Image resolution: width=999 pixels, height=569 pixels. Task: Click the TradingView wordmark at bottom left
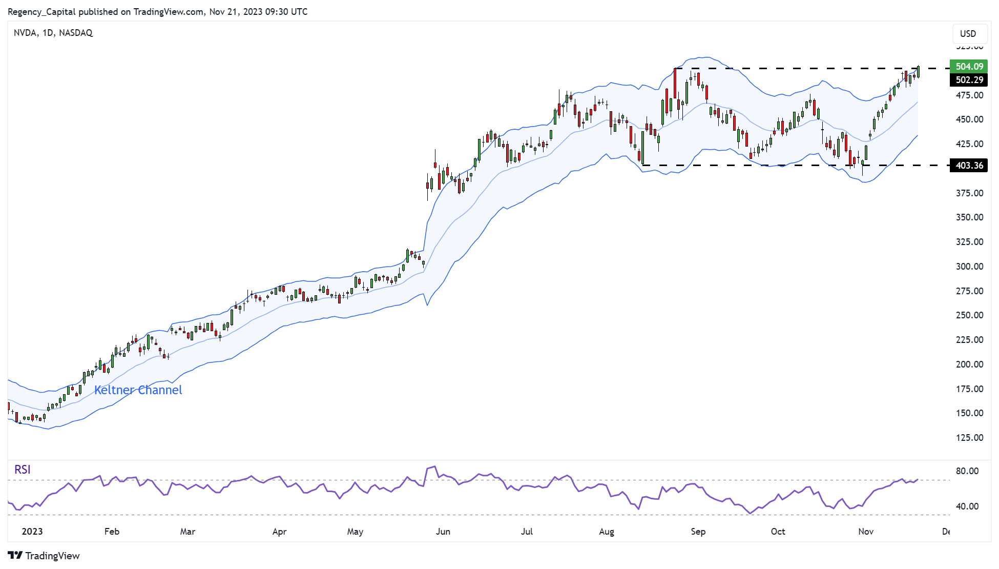coord(53,556)
